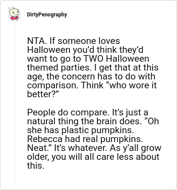This screenshot has height=190, width=177.
Task: Click the second paragraph starting 'People do compare'
Action: (94, 139)
